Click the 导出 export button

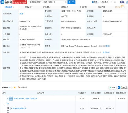pyautogui.click(x=113, y=88)
